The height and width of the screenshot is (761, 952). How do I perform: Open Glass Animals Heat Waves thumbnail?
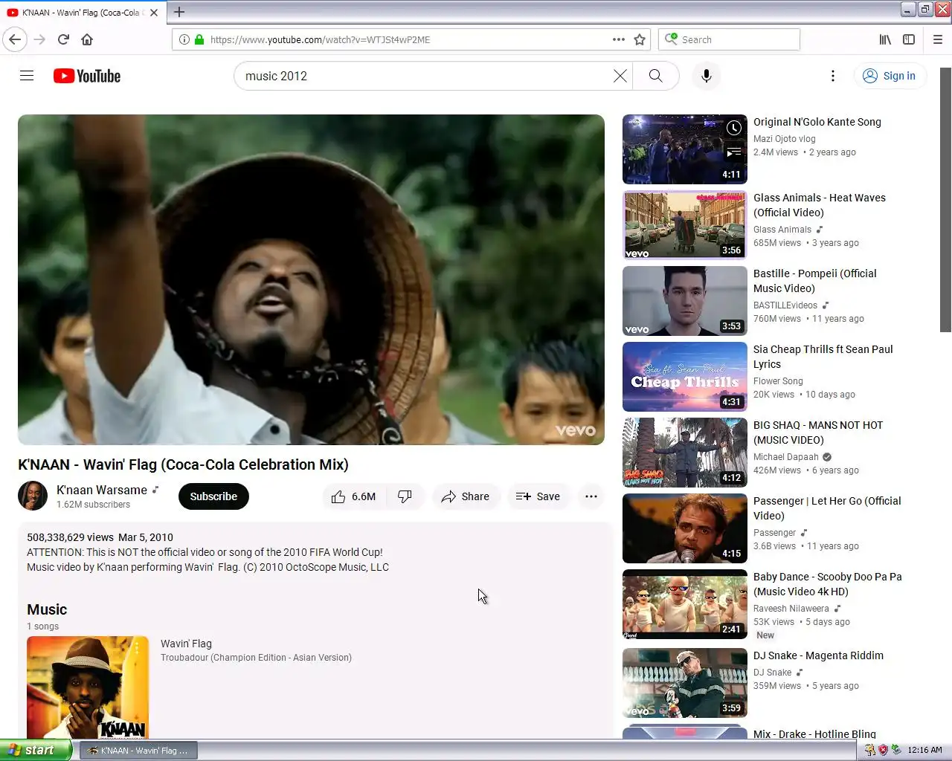coord(684,225)
